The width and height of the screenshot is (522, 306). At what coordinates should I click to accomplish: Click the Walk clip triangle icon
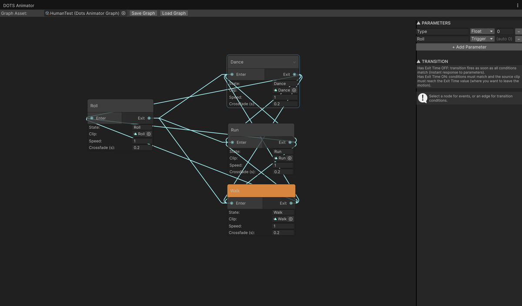pos(275,219)
